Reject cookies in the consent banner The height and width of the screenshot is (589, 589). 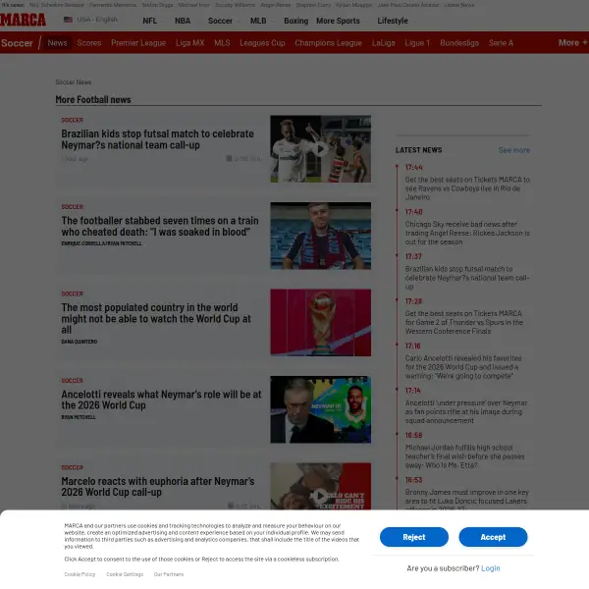(414, 537)
